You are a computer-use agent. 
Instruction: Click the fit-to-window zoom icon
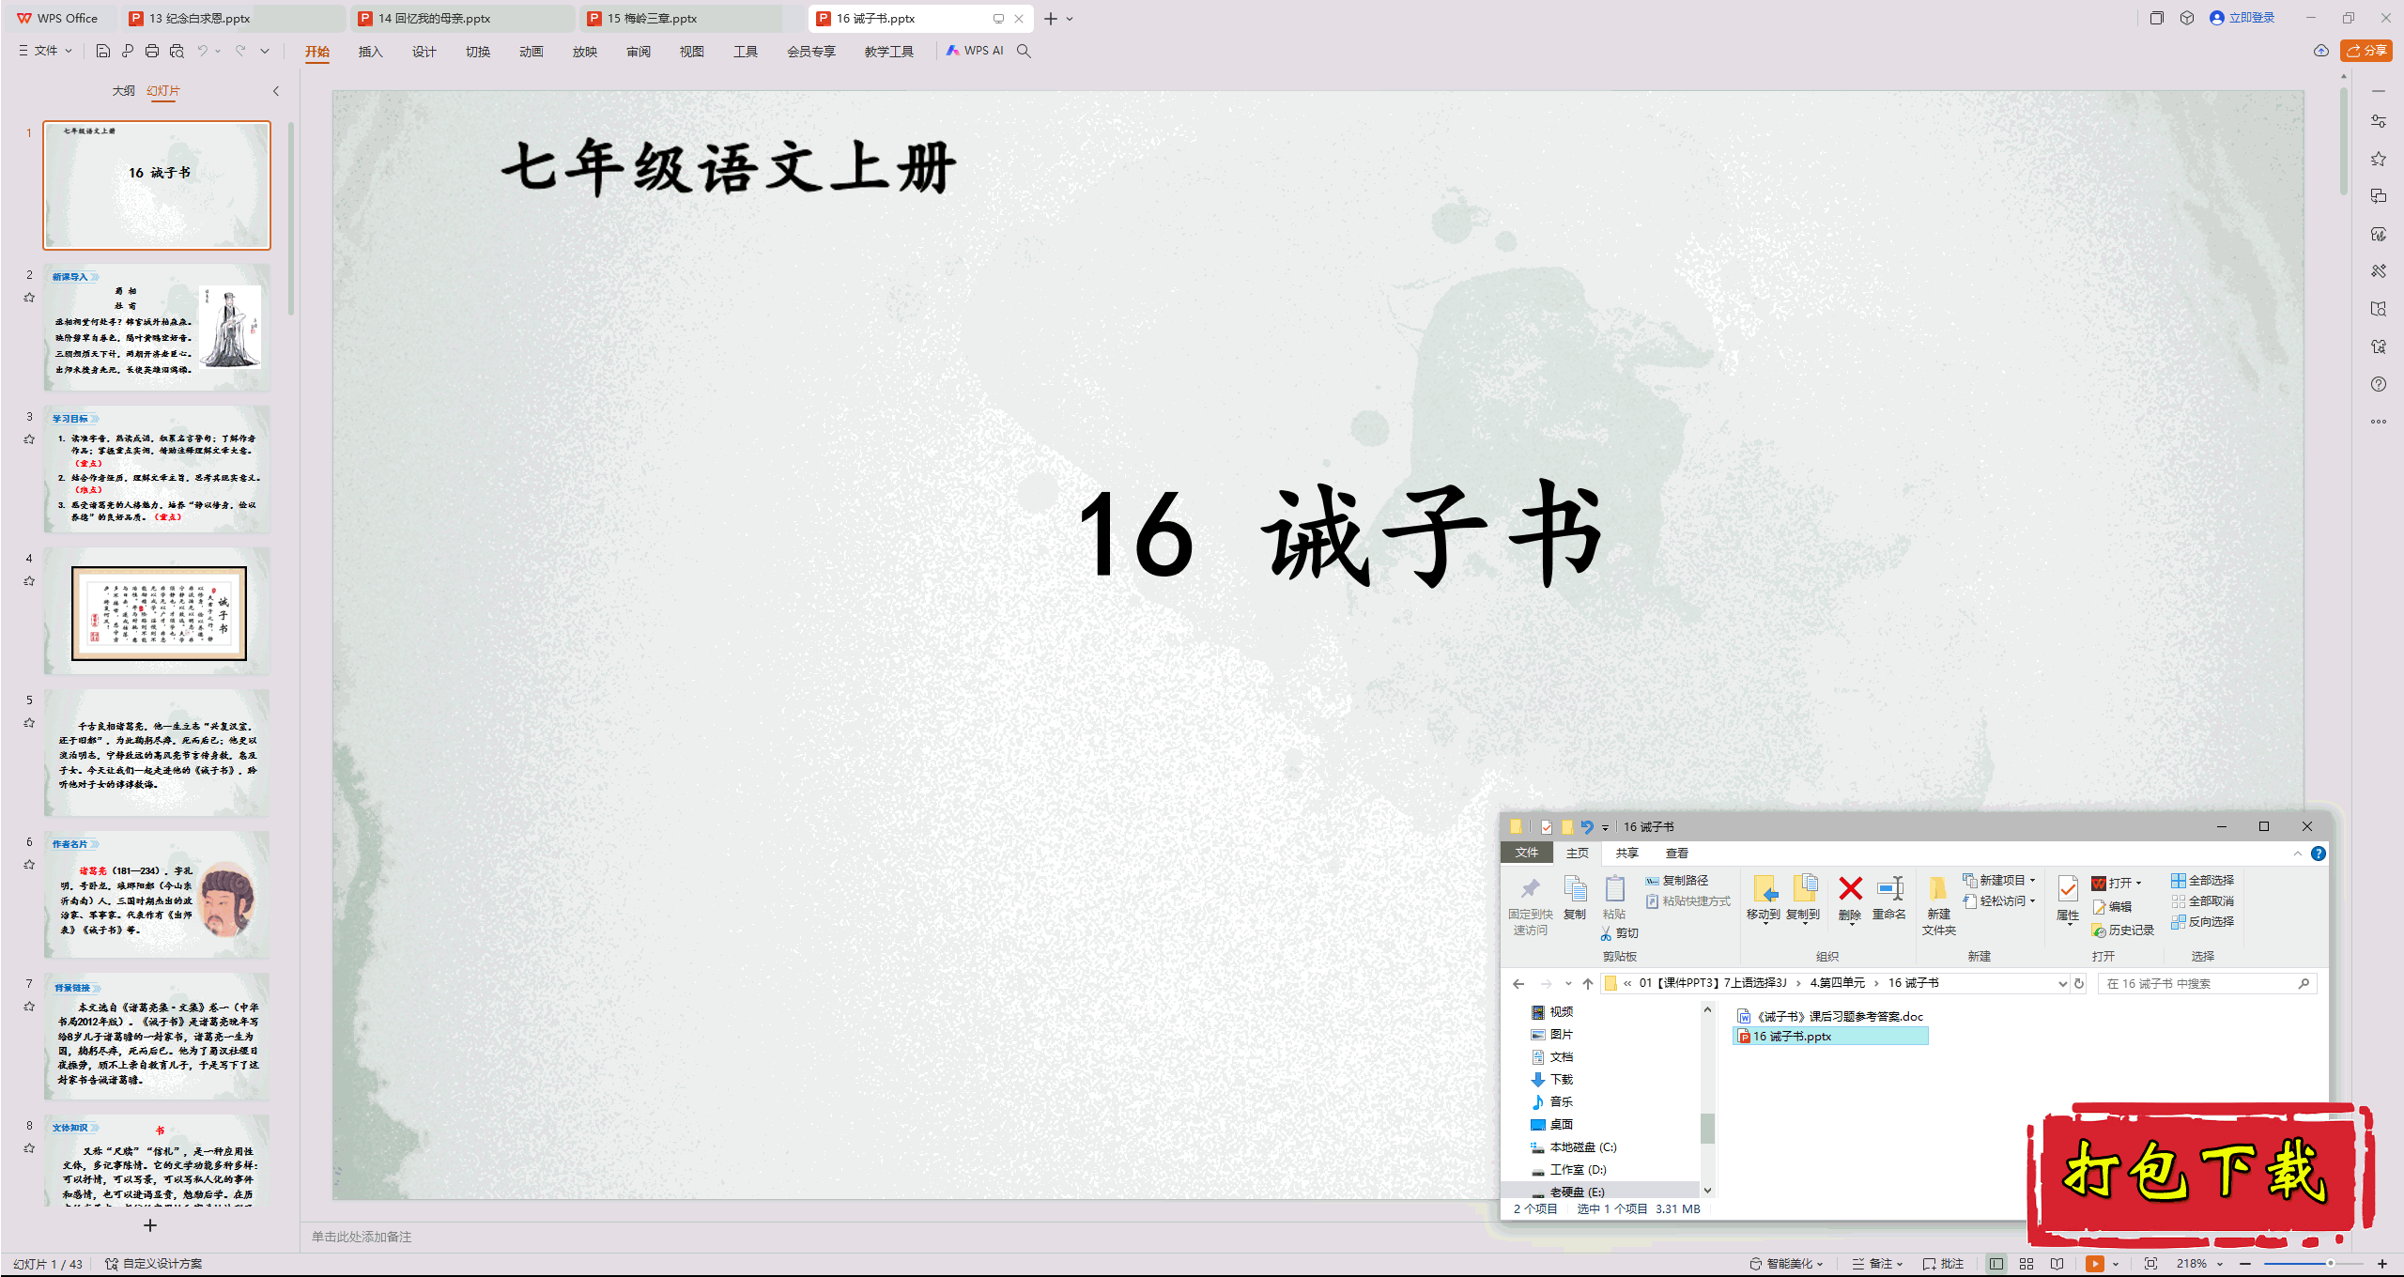2151,1264
